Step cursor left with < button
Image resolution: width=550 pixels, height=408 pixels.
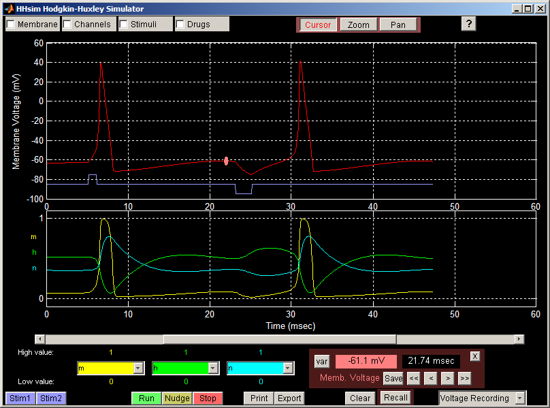(x=430, y=378)
